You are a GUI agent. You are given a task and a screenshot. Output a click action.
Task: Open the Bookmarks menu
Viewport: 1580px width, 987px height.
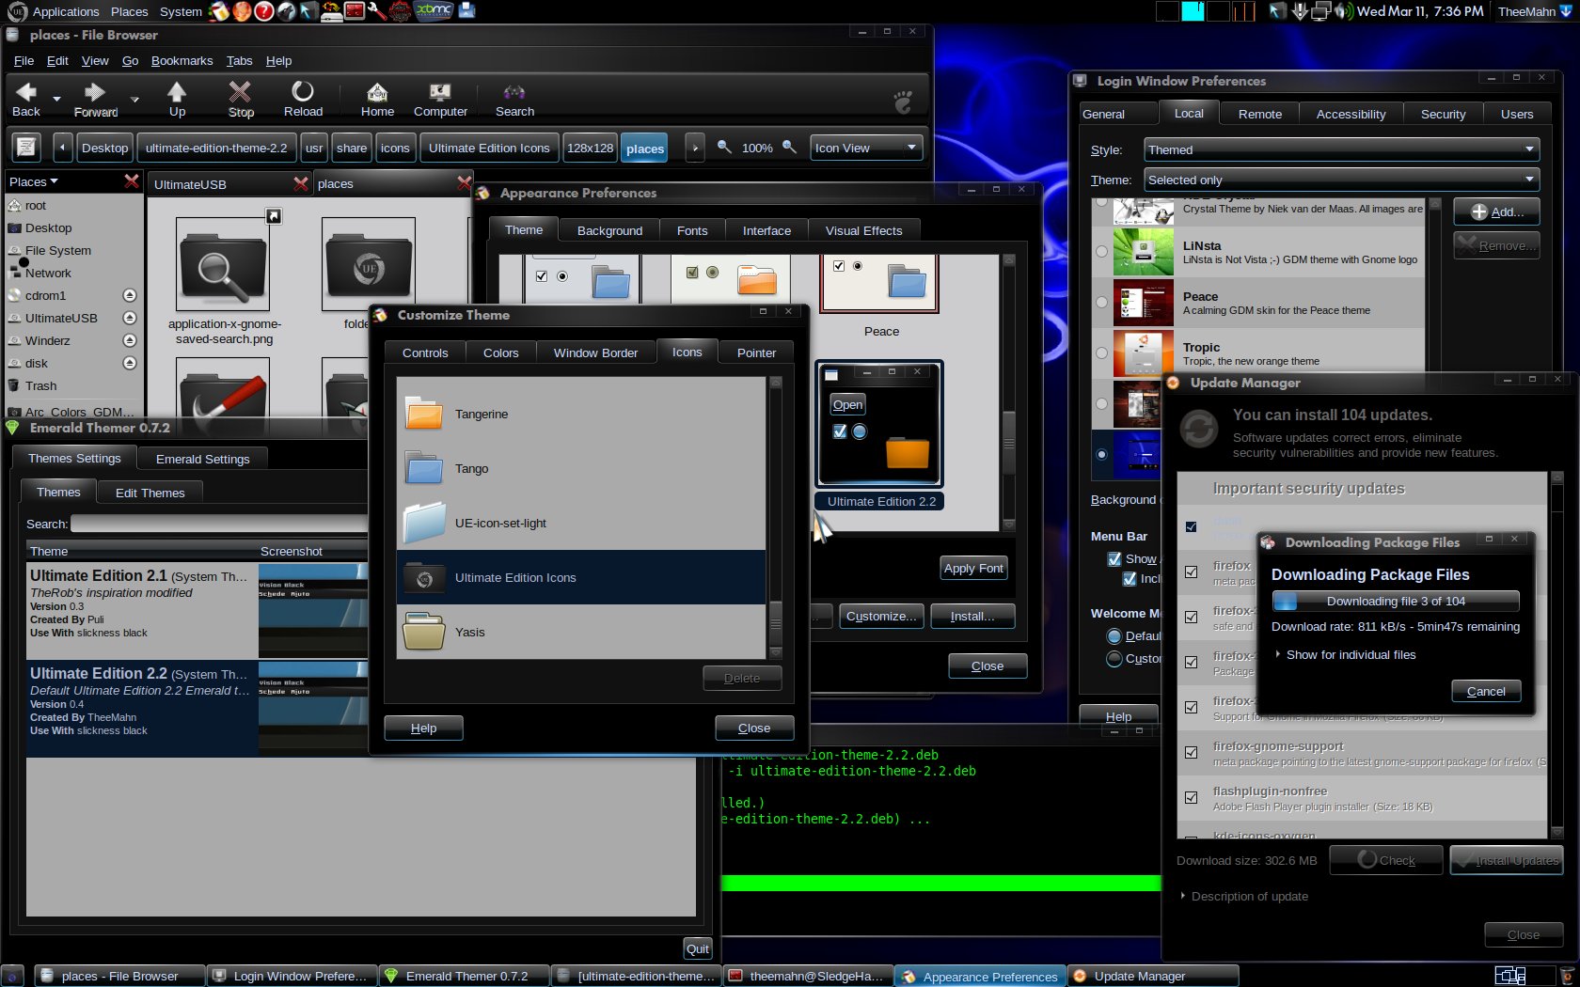pyautogui.click(x=182, y=60)
